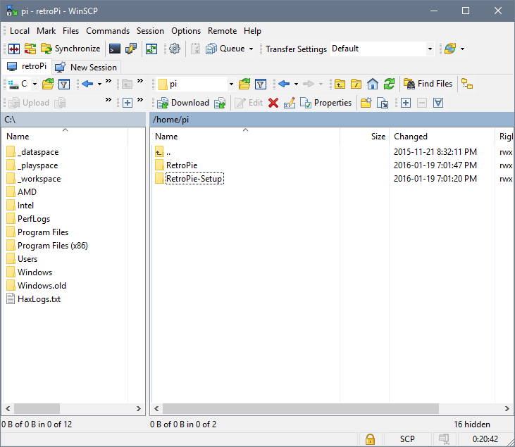Open the New Session tab
The width and height of the screenshot is (515, 447).
pos(86,68)
